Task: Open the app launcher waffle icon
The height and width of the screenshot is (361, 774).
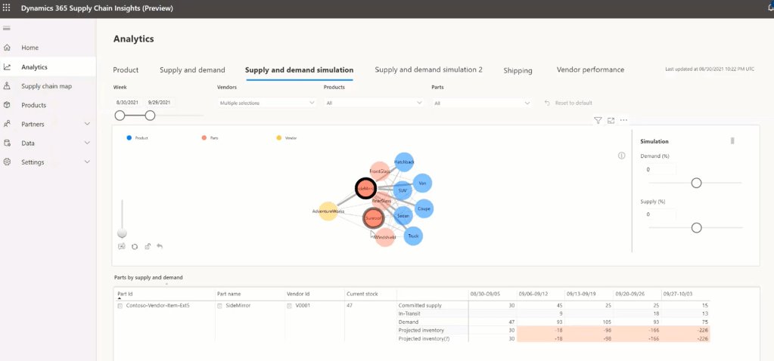Action: pyautogui.click(x=8, y=8)
